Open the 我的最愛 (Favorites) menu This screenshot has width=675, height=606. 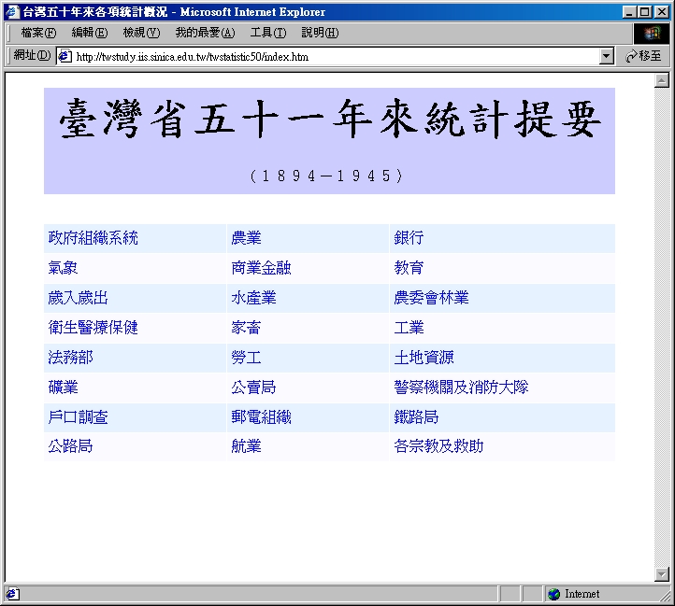(204, 33)
